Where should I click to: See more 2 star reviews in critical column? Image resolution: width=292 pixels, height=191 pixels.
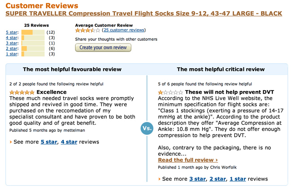tap(218, 179)
